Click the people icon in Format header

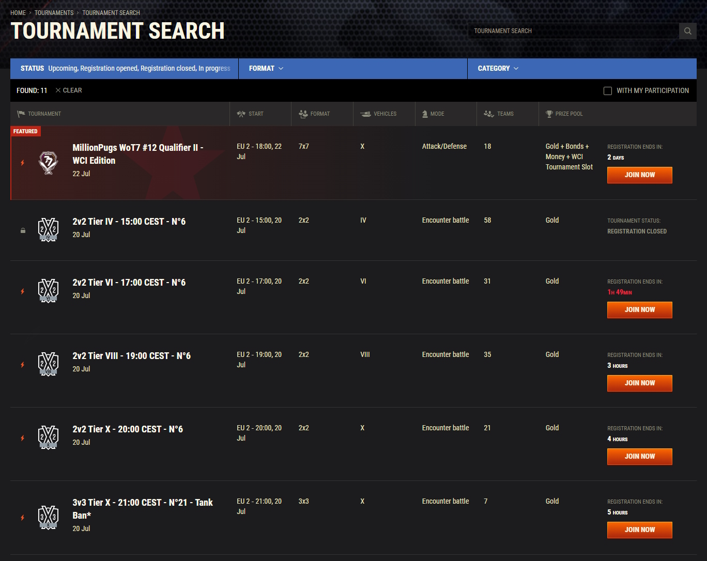(x=303, y=114)
